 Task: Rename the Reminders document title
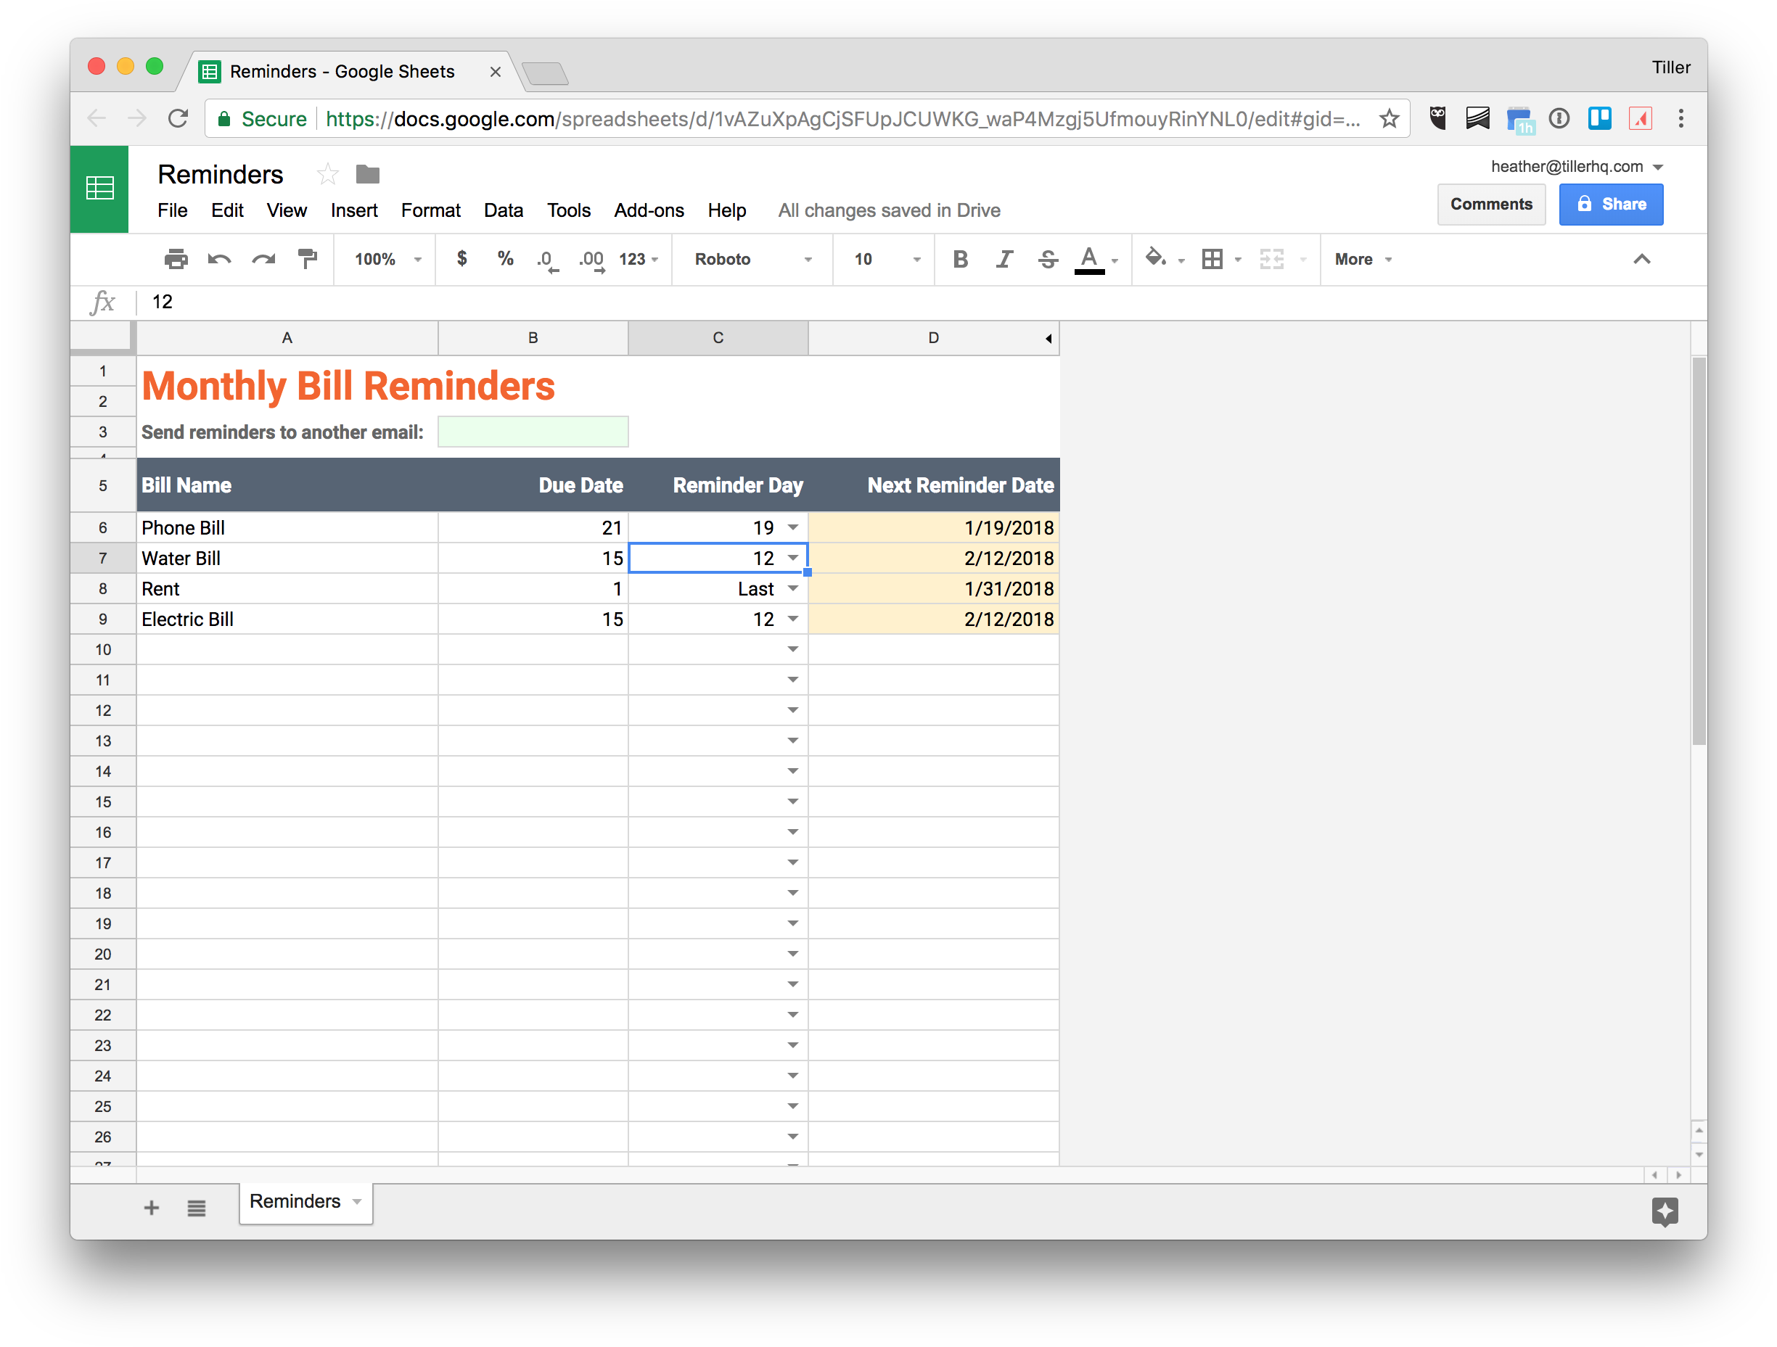click(220, 174)
